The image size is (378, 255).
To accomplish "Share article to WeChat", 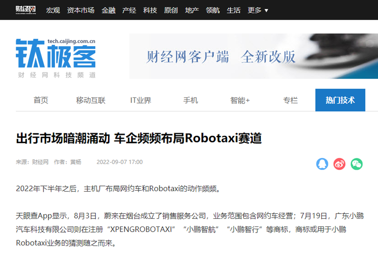I will coord(356,164).
